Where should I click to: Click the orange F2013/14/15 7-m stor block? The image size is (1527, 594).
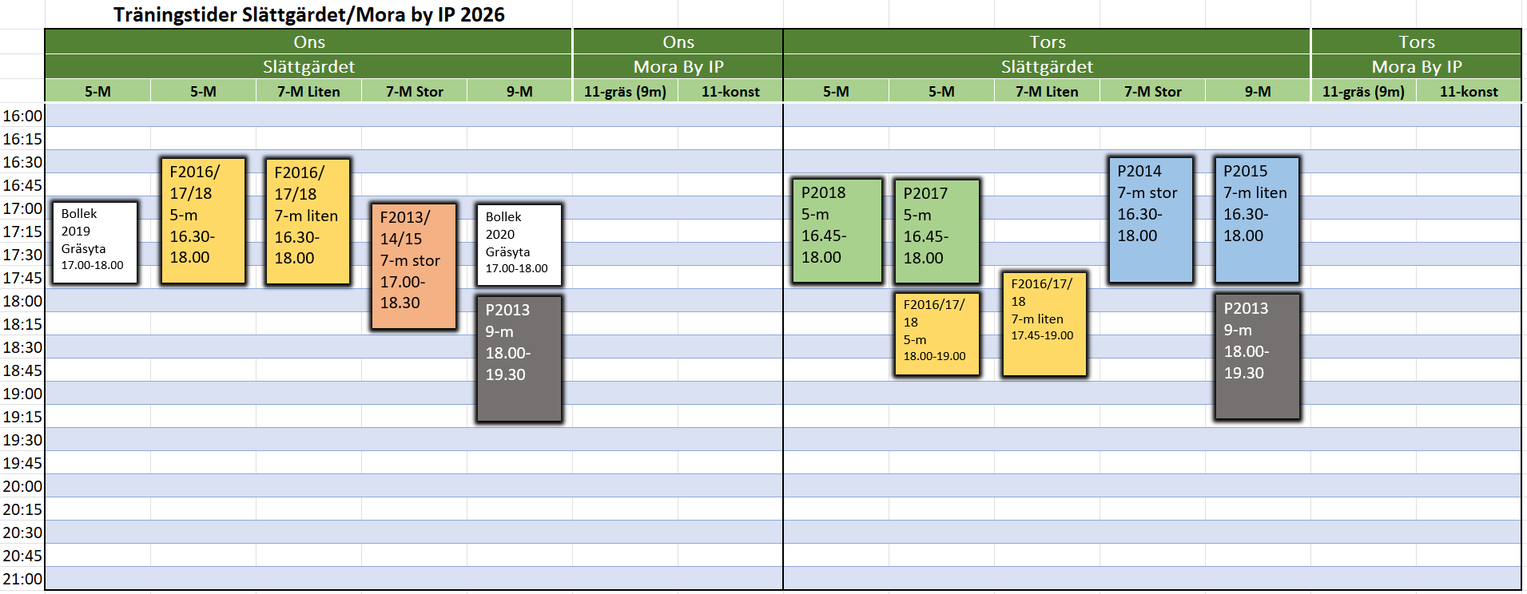coord(414,266)
